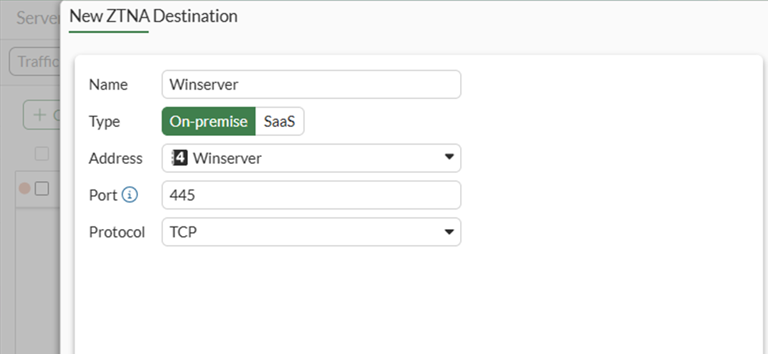
Task: Click the address icon beside Winserver
Action: (181, 158)
